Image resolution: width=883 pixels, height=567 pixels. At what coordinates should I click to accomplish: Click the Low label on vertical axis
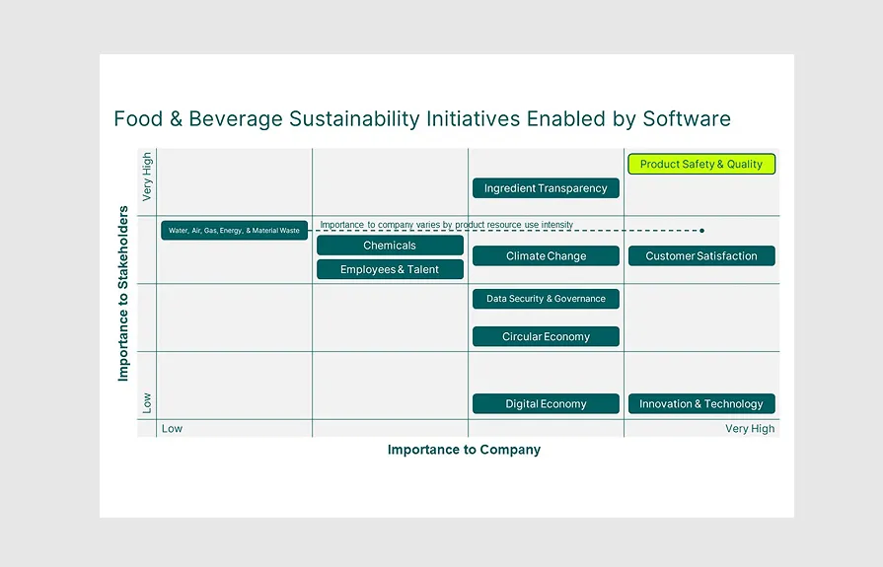coord(147,403)
